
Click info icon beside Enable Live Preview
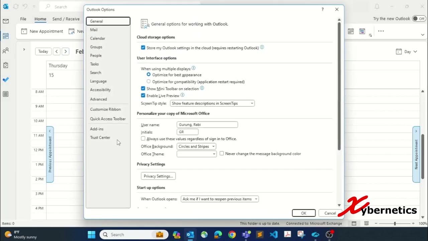click(x=182, y=95)
